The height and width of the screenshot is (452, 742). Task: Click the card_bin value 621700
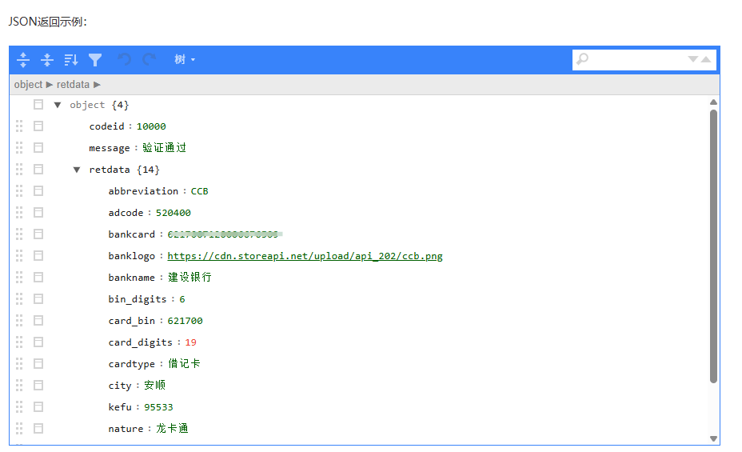(185, 321)
